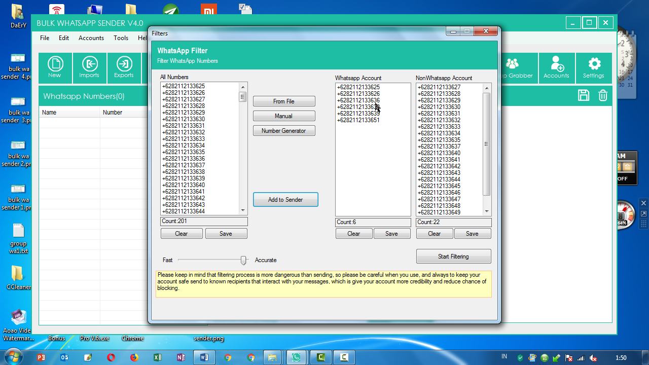This screenshot has width=649, height=365.
Task: Click the Fast/Accurate slider thumb
Action: (243, 260)
